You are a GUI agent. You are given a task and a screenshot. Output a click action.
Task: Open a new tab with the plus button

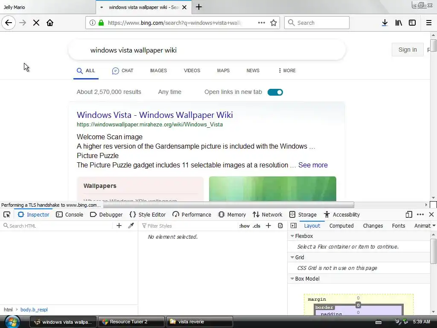(x=199, y=7)
